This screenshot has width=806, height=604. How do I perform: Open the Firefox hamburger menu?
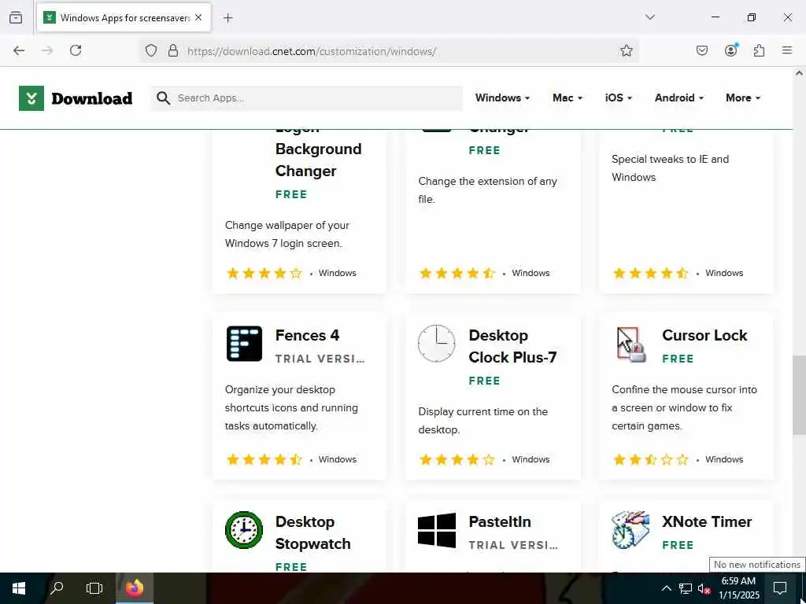point(787,50)
